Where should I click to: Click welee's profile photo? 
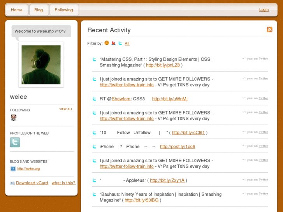(x=41, y=65)
